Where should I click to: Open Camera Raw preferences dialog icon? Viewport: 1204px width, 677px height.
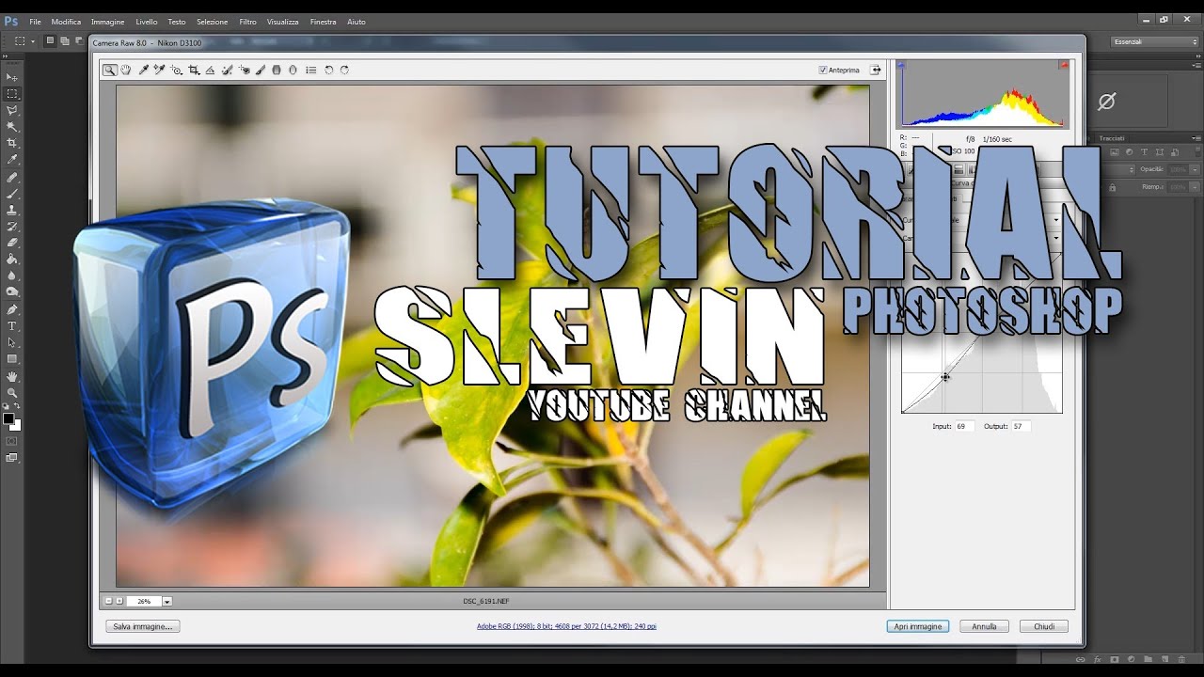point(310,70)
